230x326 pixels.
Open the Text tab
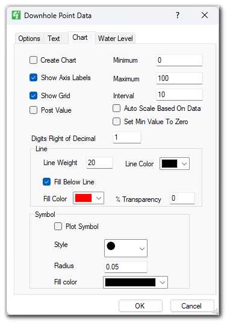54,39
